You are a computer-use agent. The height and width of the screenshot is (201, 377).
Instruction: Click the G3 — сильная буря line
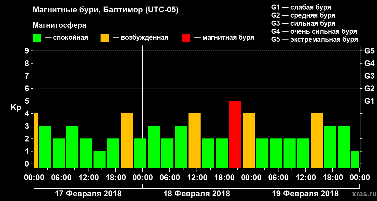(303, 23)
